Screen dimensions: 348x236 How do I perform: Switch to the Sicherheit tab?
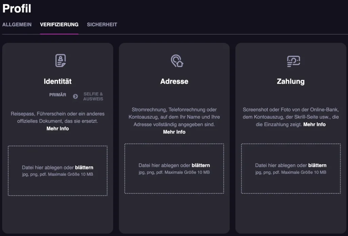[102, 24]
